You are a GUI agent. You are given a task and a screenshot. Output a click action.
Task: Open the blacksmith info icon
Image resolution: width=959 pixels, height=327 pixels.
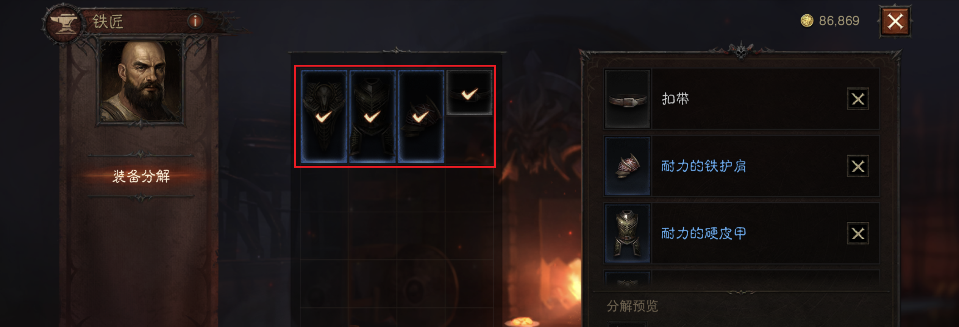pos(195,21)
